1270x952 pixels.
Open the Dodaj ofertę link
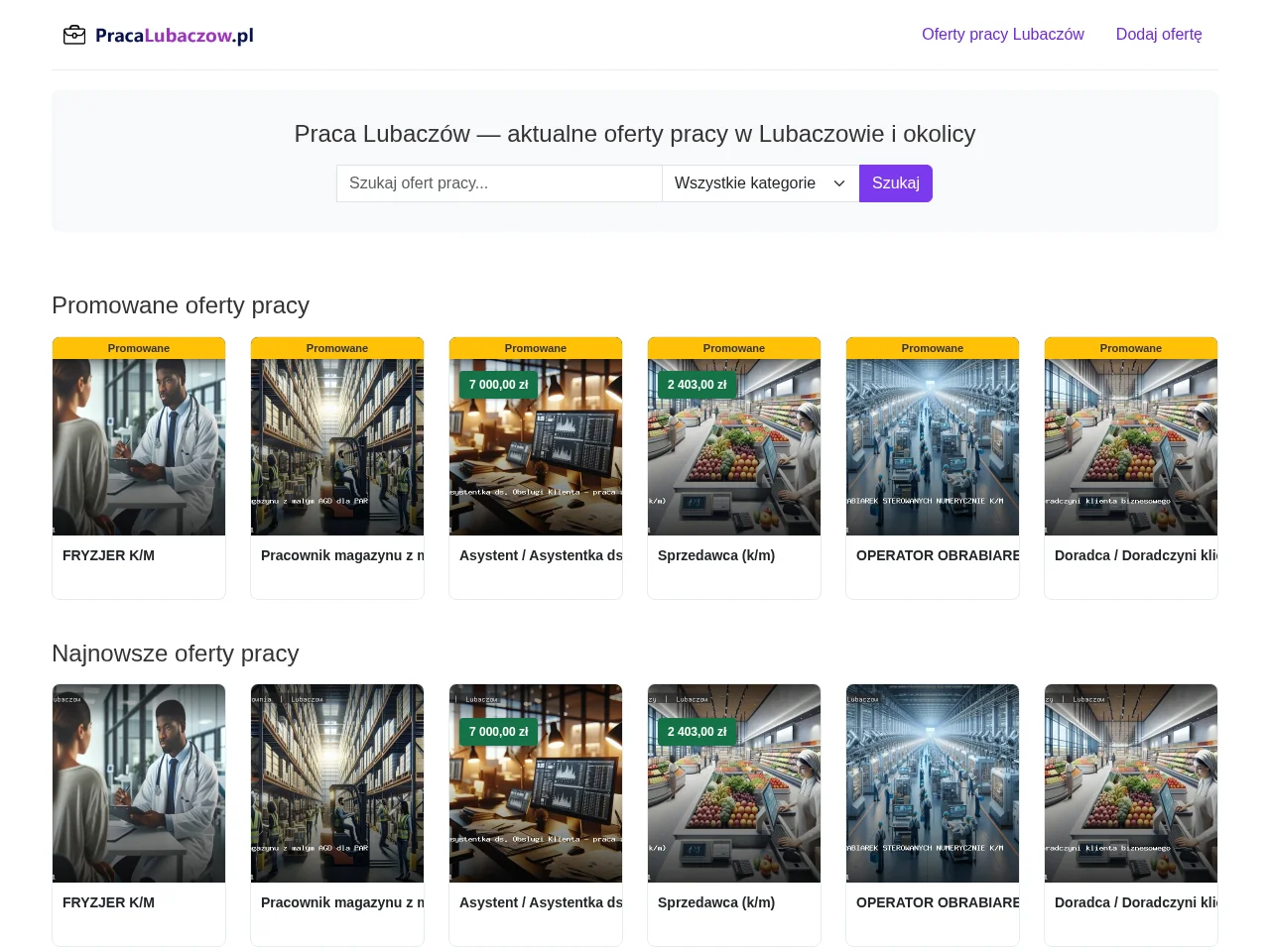pos(1159,35)
